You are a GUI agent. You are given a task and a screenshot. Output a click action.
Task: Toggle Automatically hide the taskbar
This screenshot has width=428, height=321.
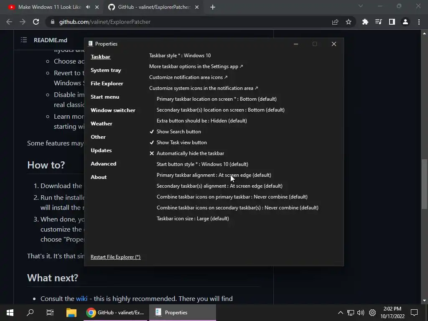pyautogui.click(x=187, y=153)
